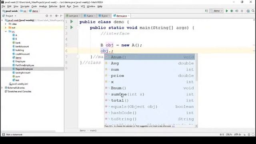Open the Project Structure icon in the toolbar
Screen dimensions: 256x144
coord(248,11)
